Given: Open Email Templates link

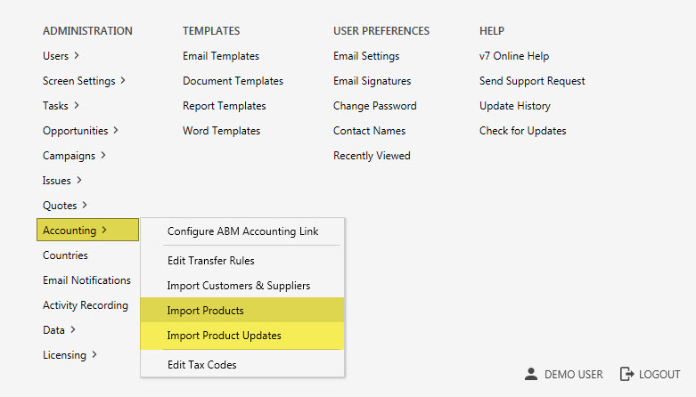Looking at the screenshot, I should [x=221, y=56].
